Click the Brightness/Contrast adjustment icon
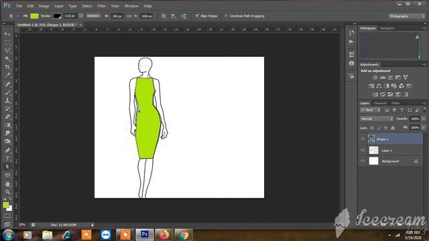Screen dimensions: 429x241 [x=375, y=78]
